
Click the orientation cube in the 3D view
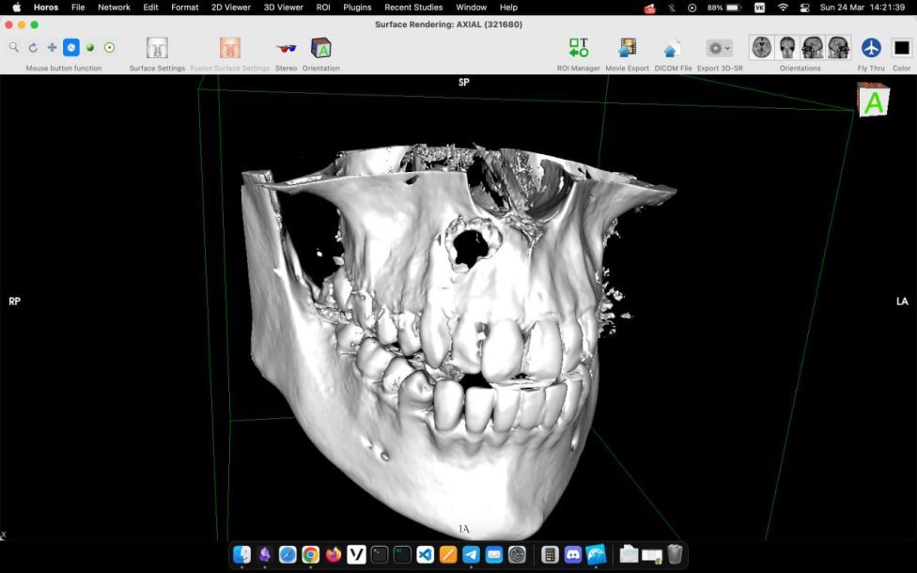[873, 100]
